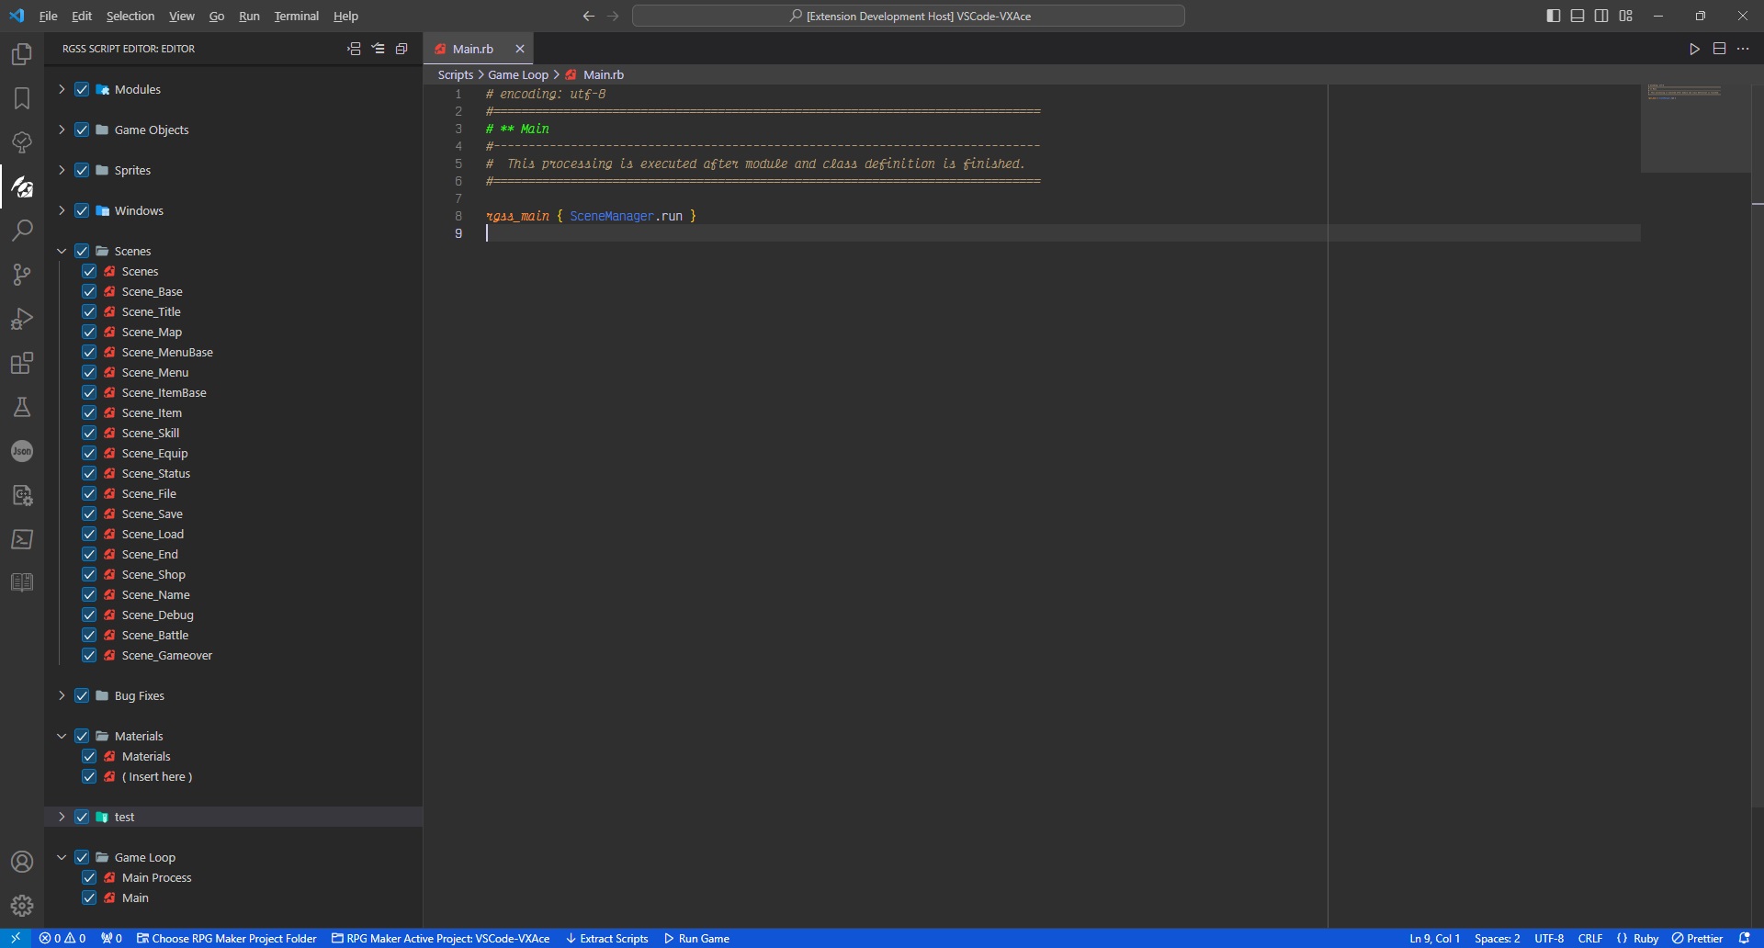Split the editor layout icon
1764x948 pixels.
[1719, 49]
